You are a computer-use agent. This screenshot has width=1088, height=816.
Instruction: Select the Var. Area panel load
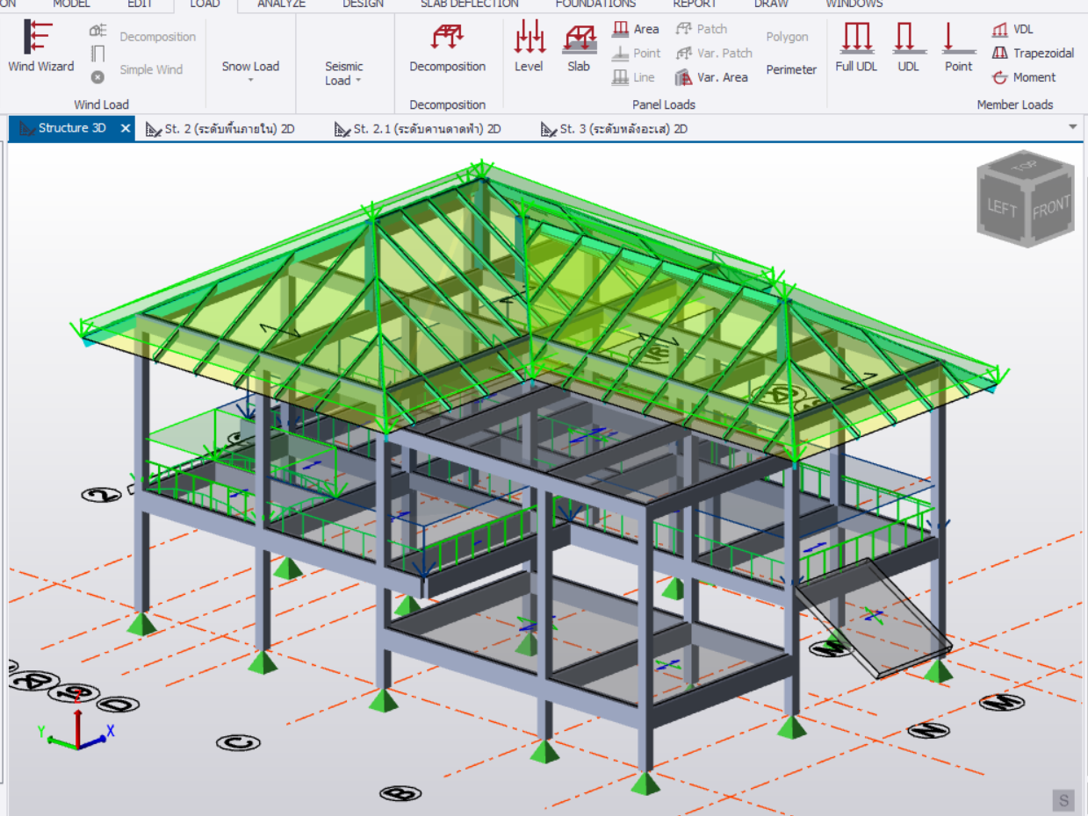tap(711, 77)
